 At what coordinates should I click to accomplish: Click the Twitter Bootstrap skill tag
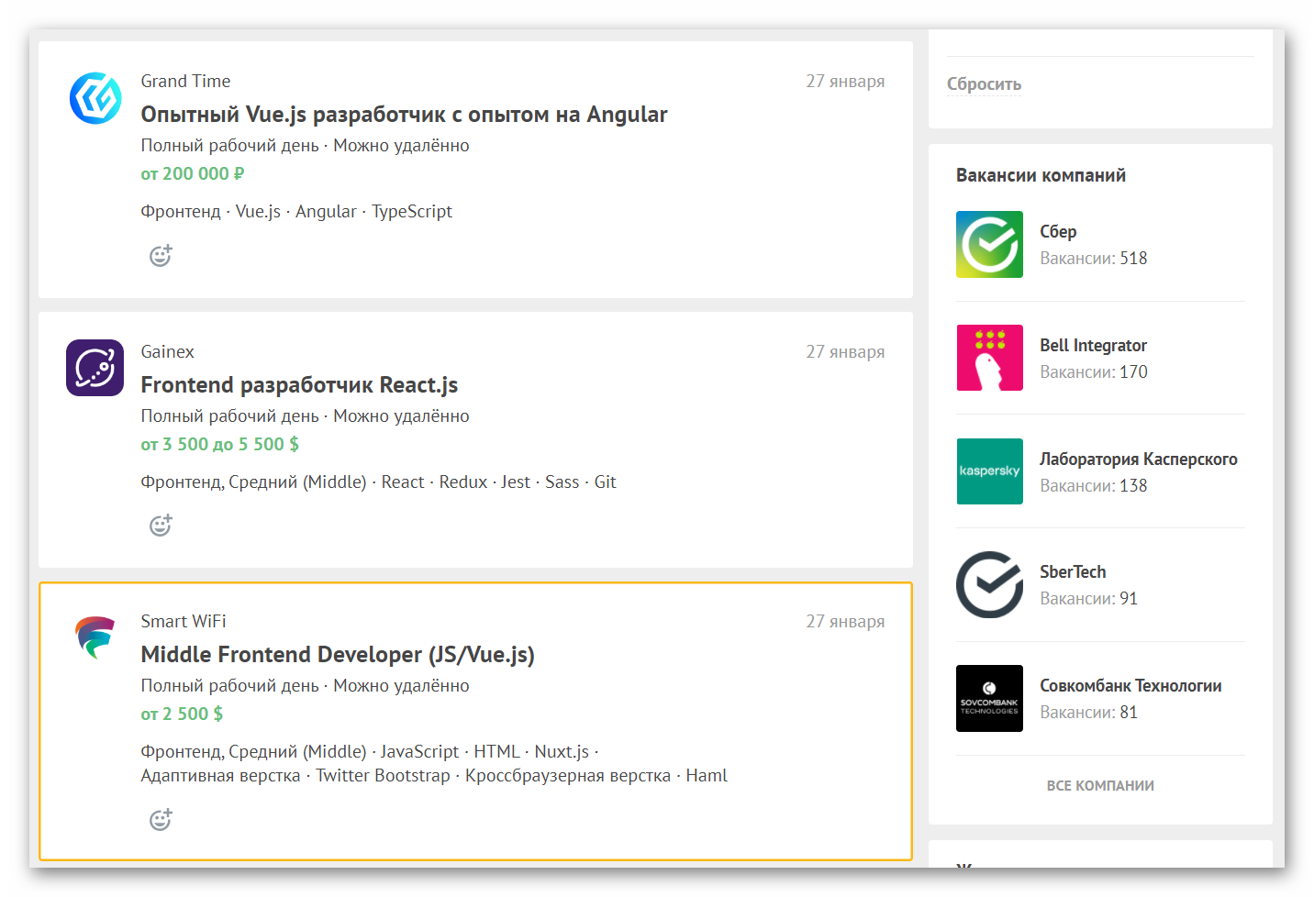tap(383, 776)
